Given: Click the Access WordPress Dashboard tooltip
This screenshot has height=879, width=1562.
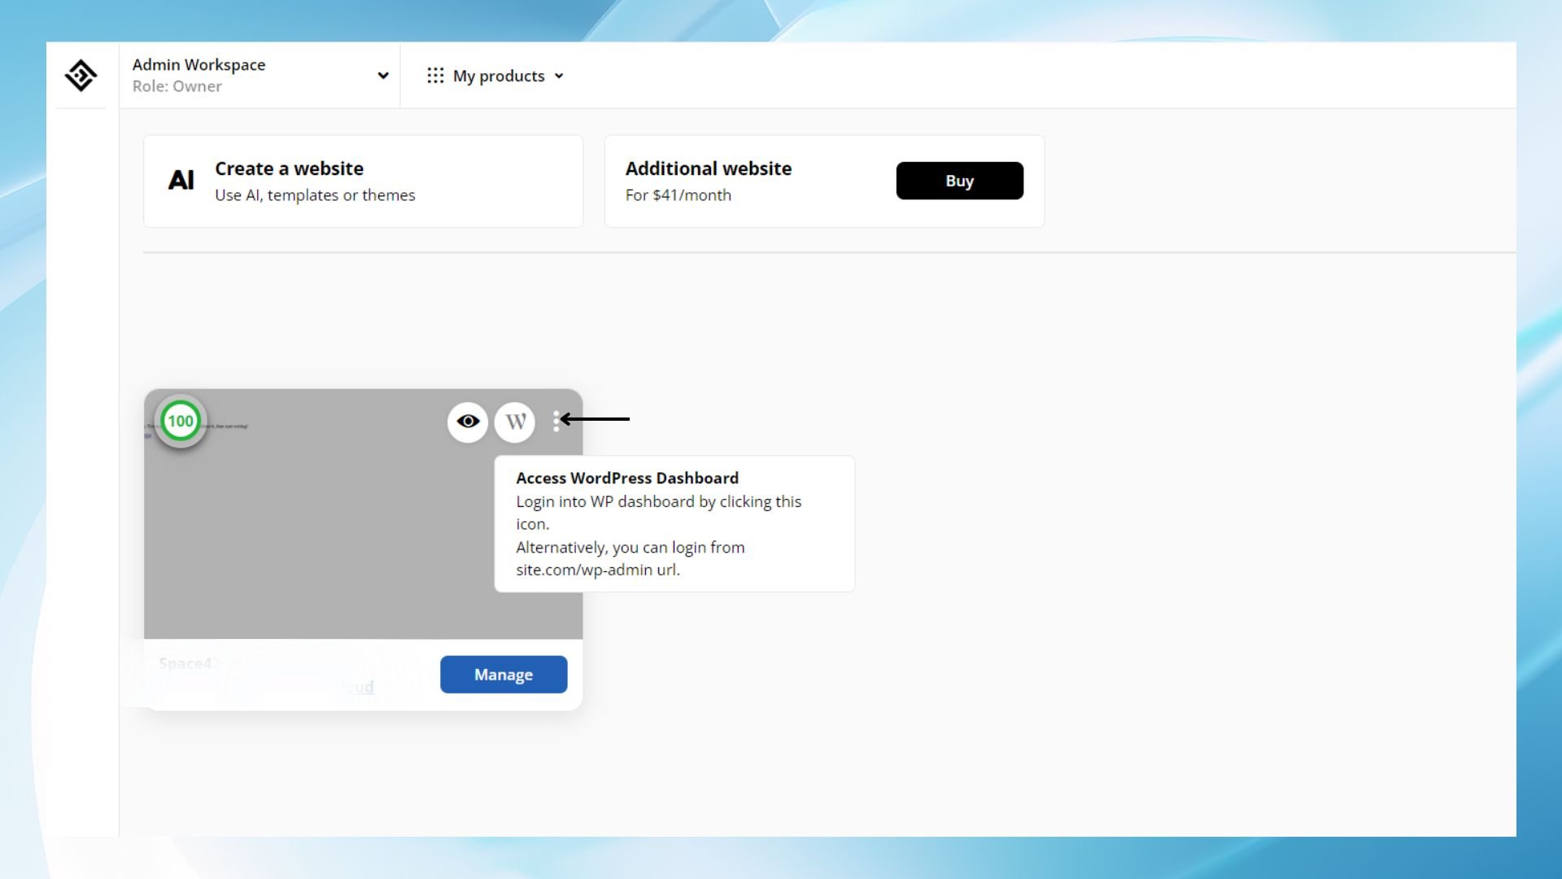Looking at the screenshot, I should pos(674,523).
